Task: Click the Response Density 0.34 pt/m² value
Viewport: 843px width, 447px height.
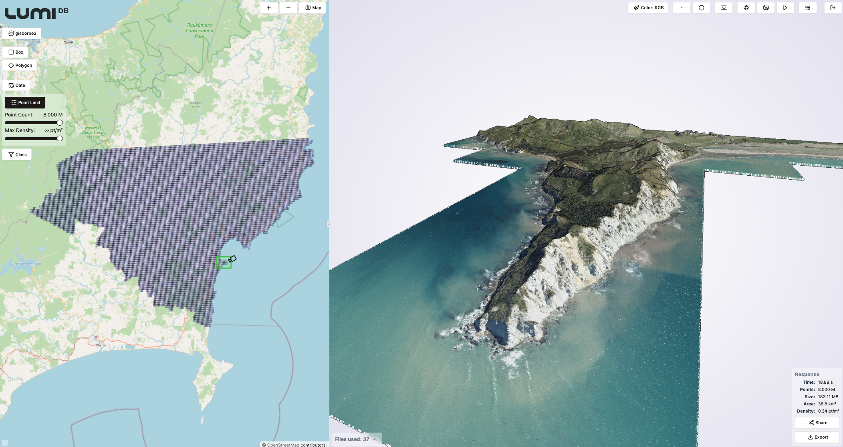Action: (x=829, y=411)
